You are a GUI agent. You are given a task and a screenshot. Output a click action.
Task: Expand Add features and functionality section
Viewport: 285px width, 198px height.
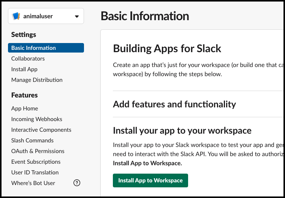[174, 104]
